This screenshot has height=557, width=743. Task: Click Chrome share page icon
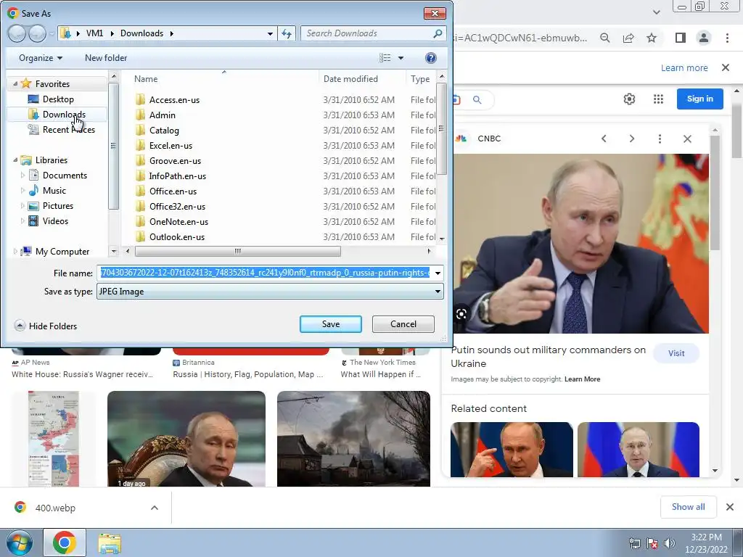pyautogui.click(x=628, y=38)
